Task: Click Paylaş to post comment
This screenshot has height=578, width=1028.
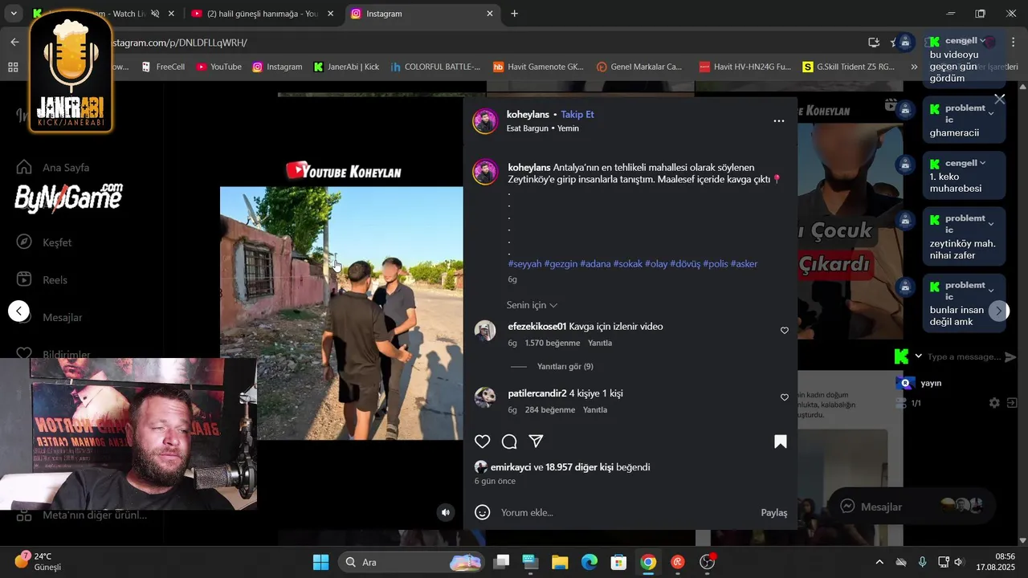Action: (x=774, y=513)
